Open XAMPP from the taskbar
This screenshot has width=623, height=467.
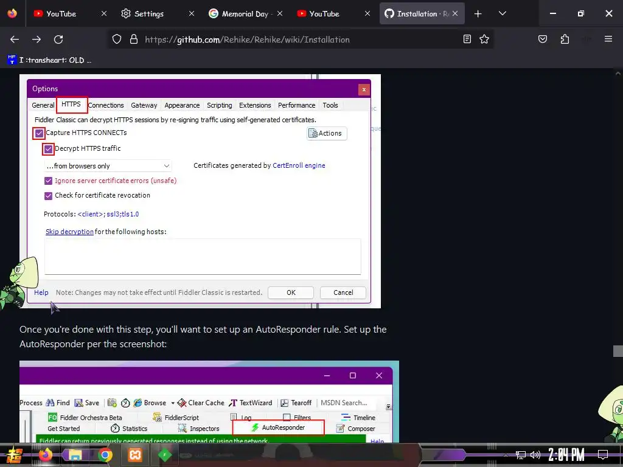click(x=134, y=455)
